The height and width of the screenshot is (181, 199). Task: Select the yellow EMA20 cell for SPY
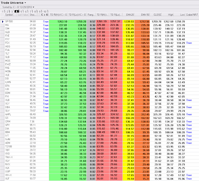point(128,125)
